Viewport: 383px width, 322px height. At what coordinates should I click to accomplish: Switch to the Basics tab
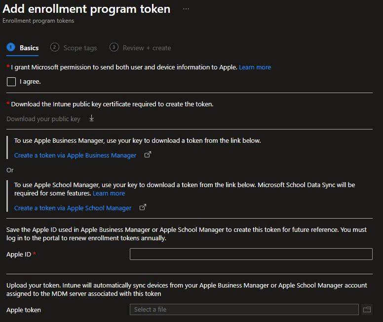tap(29, 48)
